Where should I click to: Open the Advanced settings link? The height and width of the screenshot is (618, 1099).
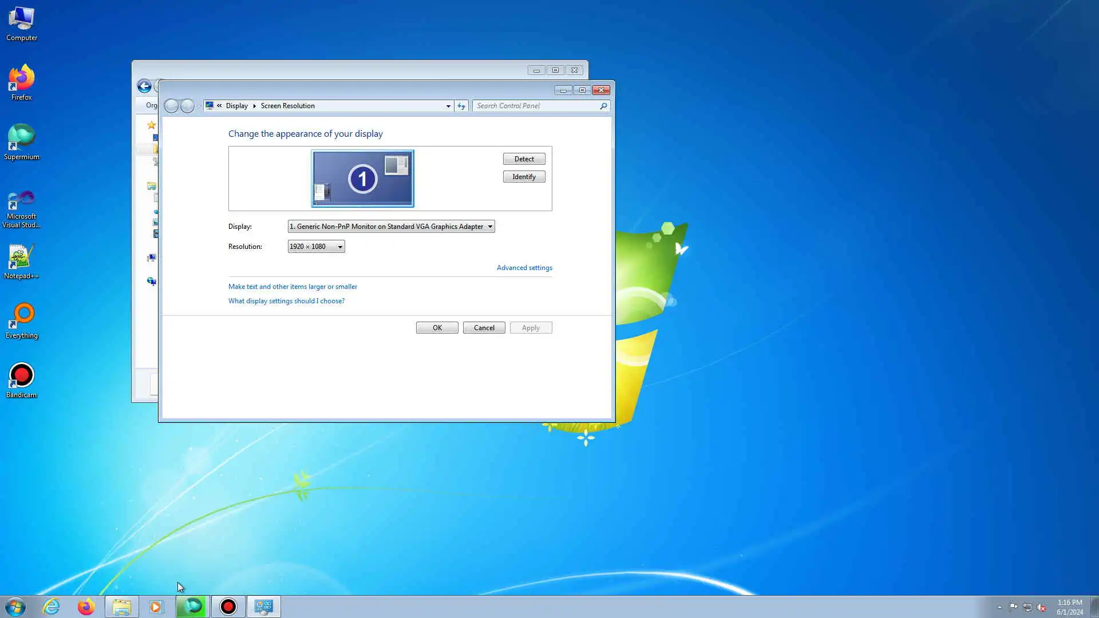tap(524, 268)
